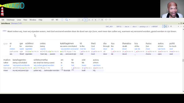Click the Greek word katēllagēmen
Image resolution: width=184 pixels, height=103 pixels.
coord(67,43)
